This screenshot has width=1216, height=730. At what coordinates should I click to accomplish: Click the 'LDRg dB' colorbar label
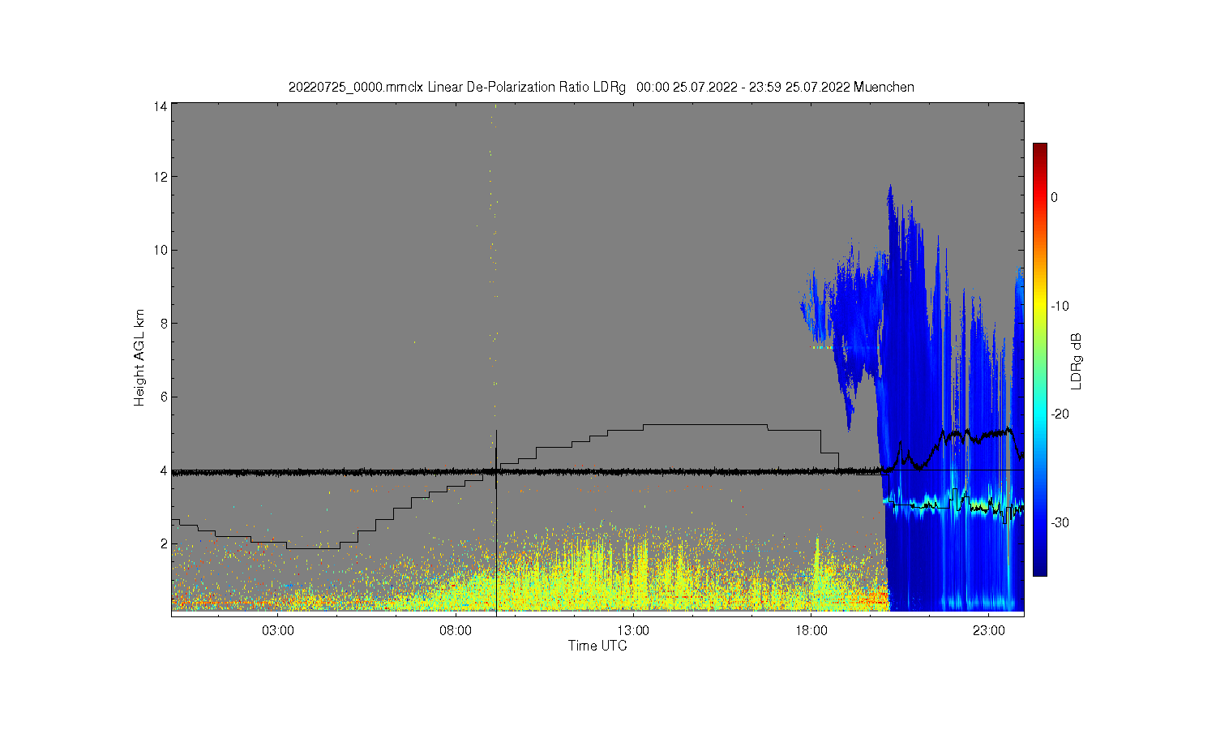[1077, 361]
